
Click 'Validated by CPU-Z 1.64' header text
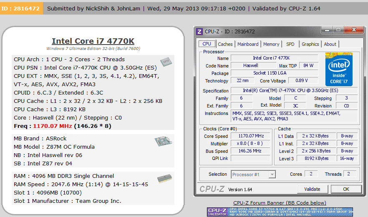point(286,9)
